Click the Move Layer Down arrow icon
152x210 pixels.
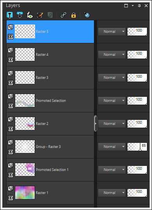pos(19,15)
